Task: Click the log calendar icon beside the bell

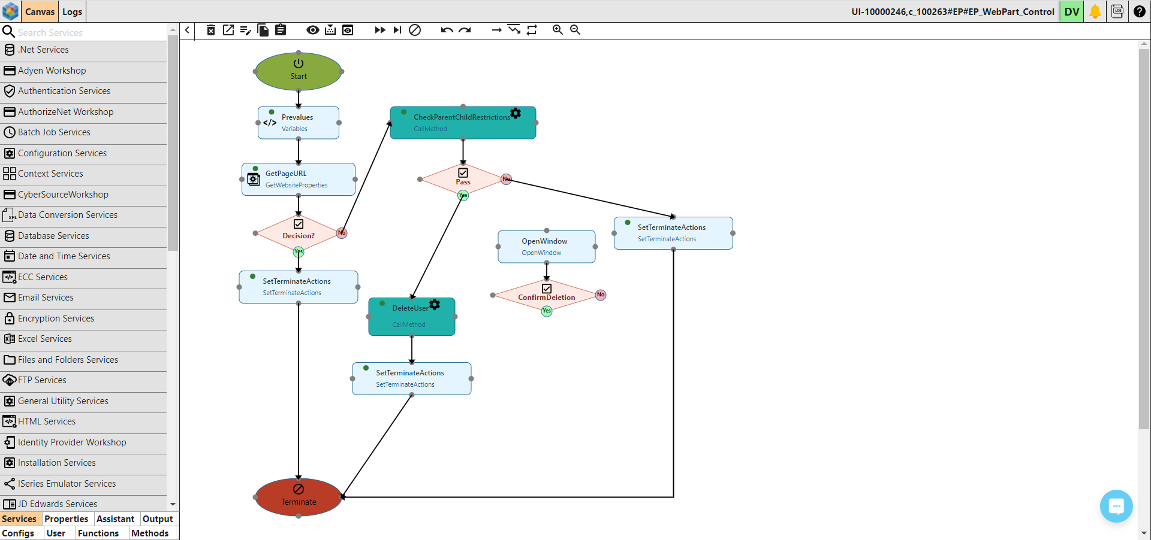Action: point(1117,11)
